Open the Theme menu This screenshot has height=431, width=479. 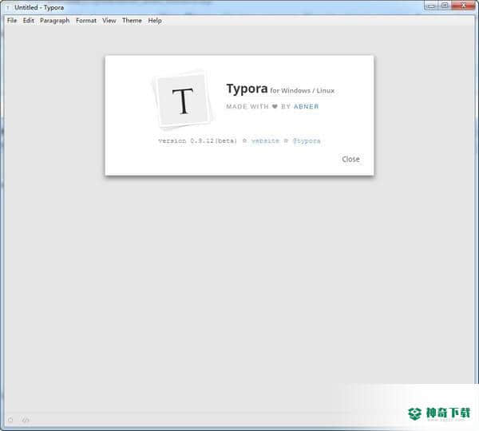coord(132,21)
